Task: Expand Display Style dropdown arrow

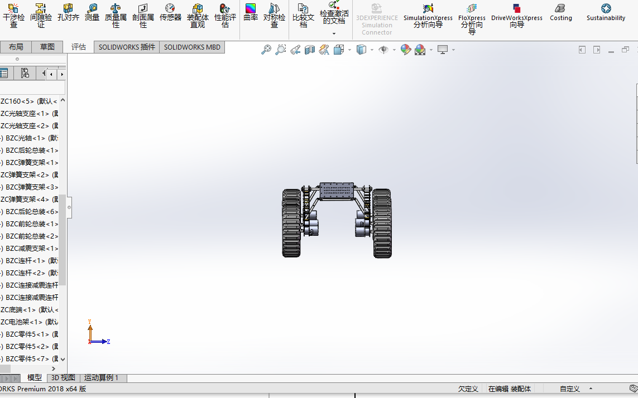Action: tap(372, 50)
